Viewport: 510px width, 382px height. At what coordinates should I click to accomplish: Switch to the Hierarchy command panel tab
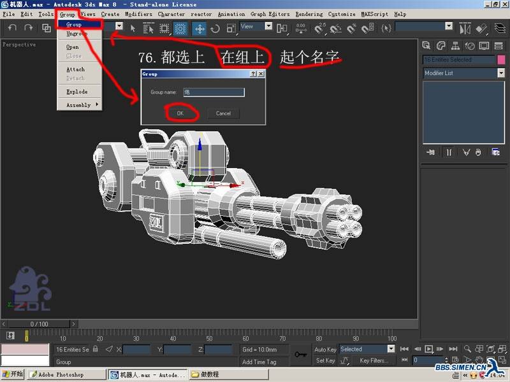click(x=455, y=46)
